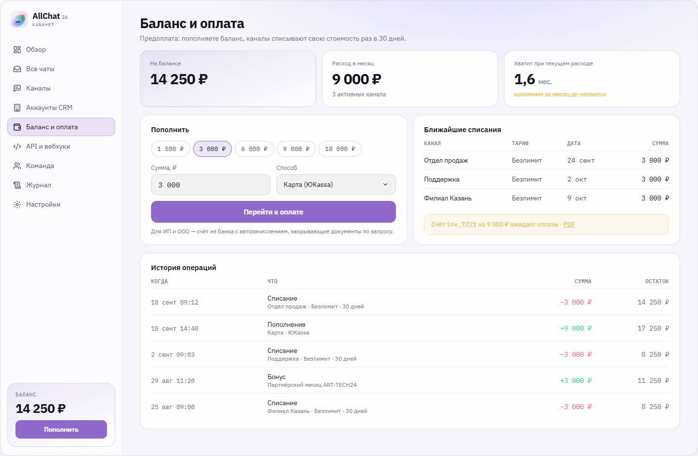This screenshot has height=456, width=698.
Task: Navigate to Каналы
Action: [x=61, y=88]
